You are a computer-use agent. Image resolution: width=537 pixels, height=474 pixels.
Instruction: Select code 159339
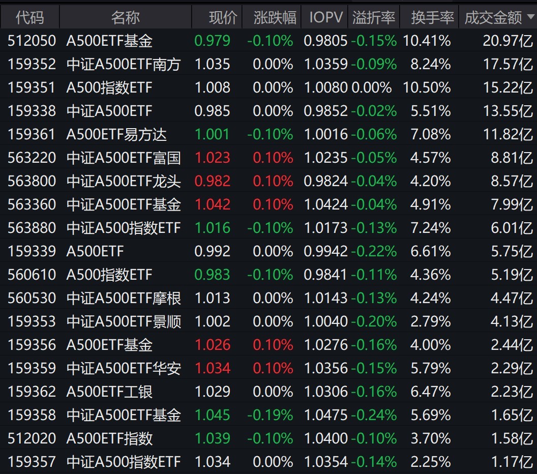(32, 251)
